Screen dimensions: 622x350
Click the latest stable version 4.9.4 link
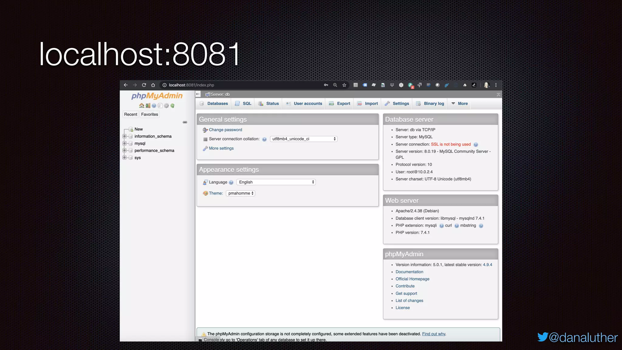487,265
